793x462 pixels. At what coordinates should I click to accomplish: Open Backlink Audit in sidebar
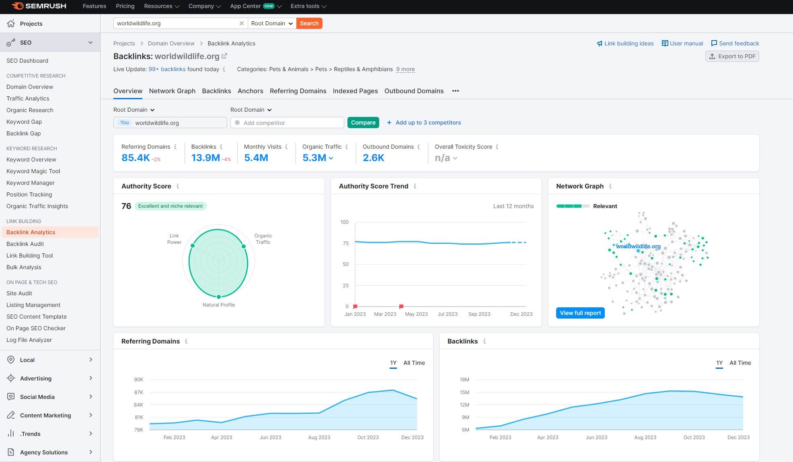(x=25, y=244)
